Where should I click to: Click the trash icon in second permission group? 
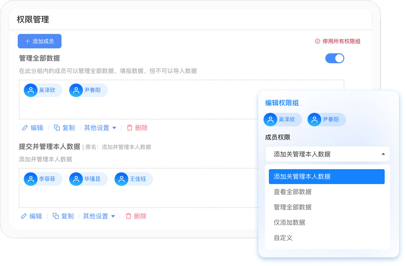[x=129, y=216]
